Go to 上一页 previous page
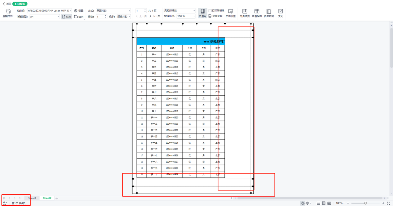The height and width of the screenshot is (206, 393). coord(141,16)
